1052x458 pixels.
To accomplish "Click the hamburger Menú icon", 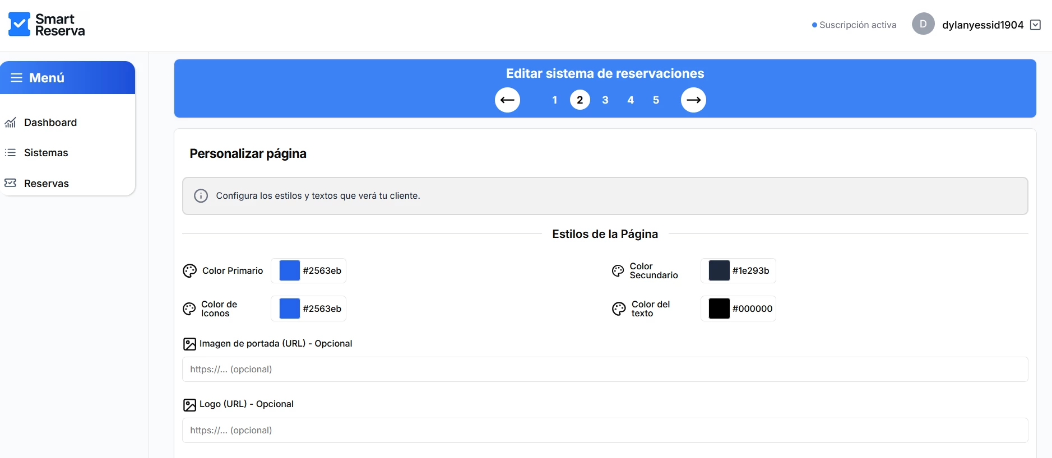I will 17,78.
